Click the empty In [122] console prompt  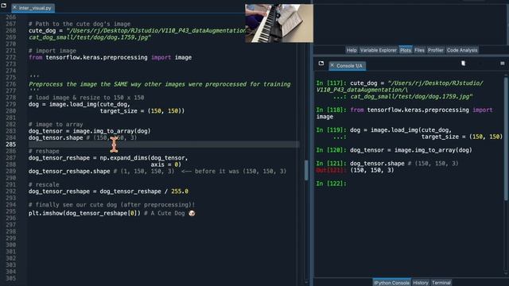332,184
